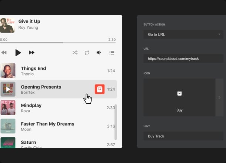Click the Saturn album cover thumbnail
This screenshot has width=226, height=163.
pyautogui.click(x=8, y=143)
